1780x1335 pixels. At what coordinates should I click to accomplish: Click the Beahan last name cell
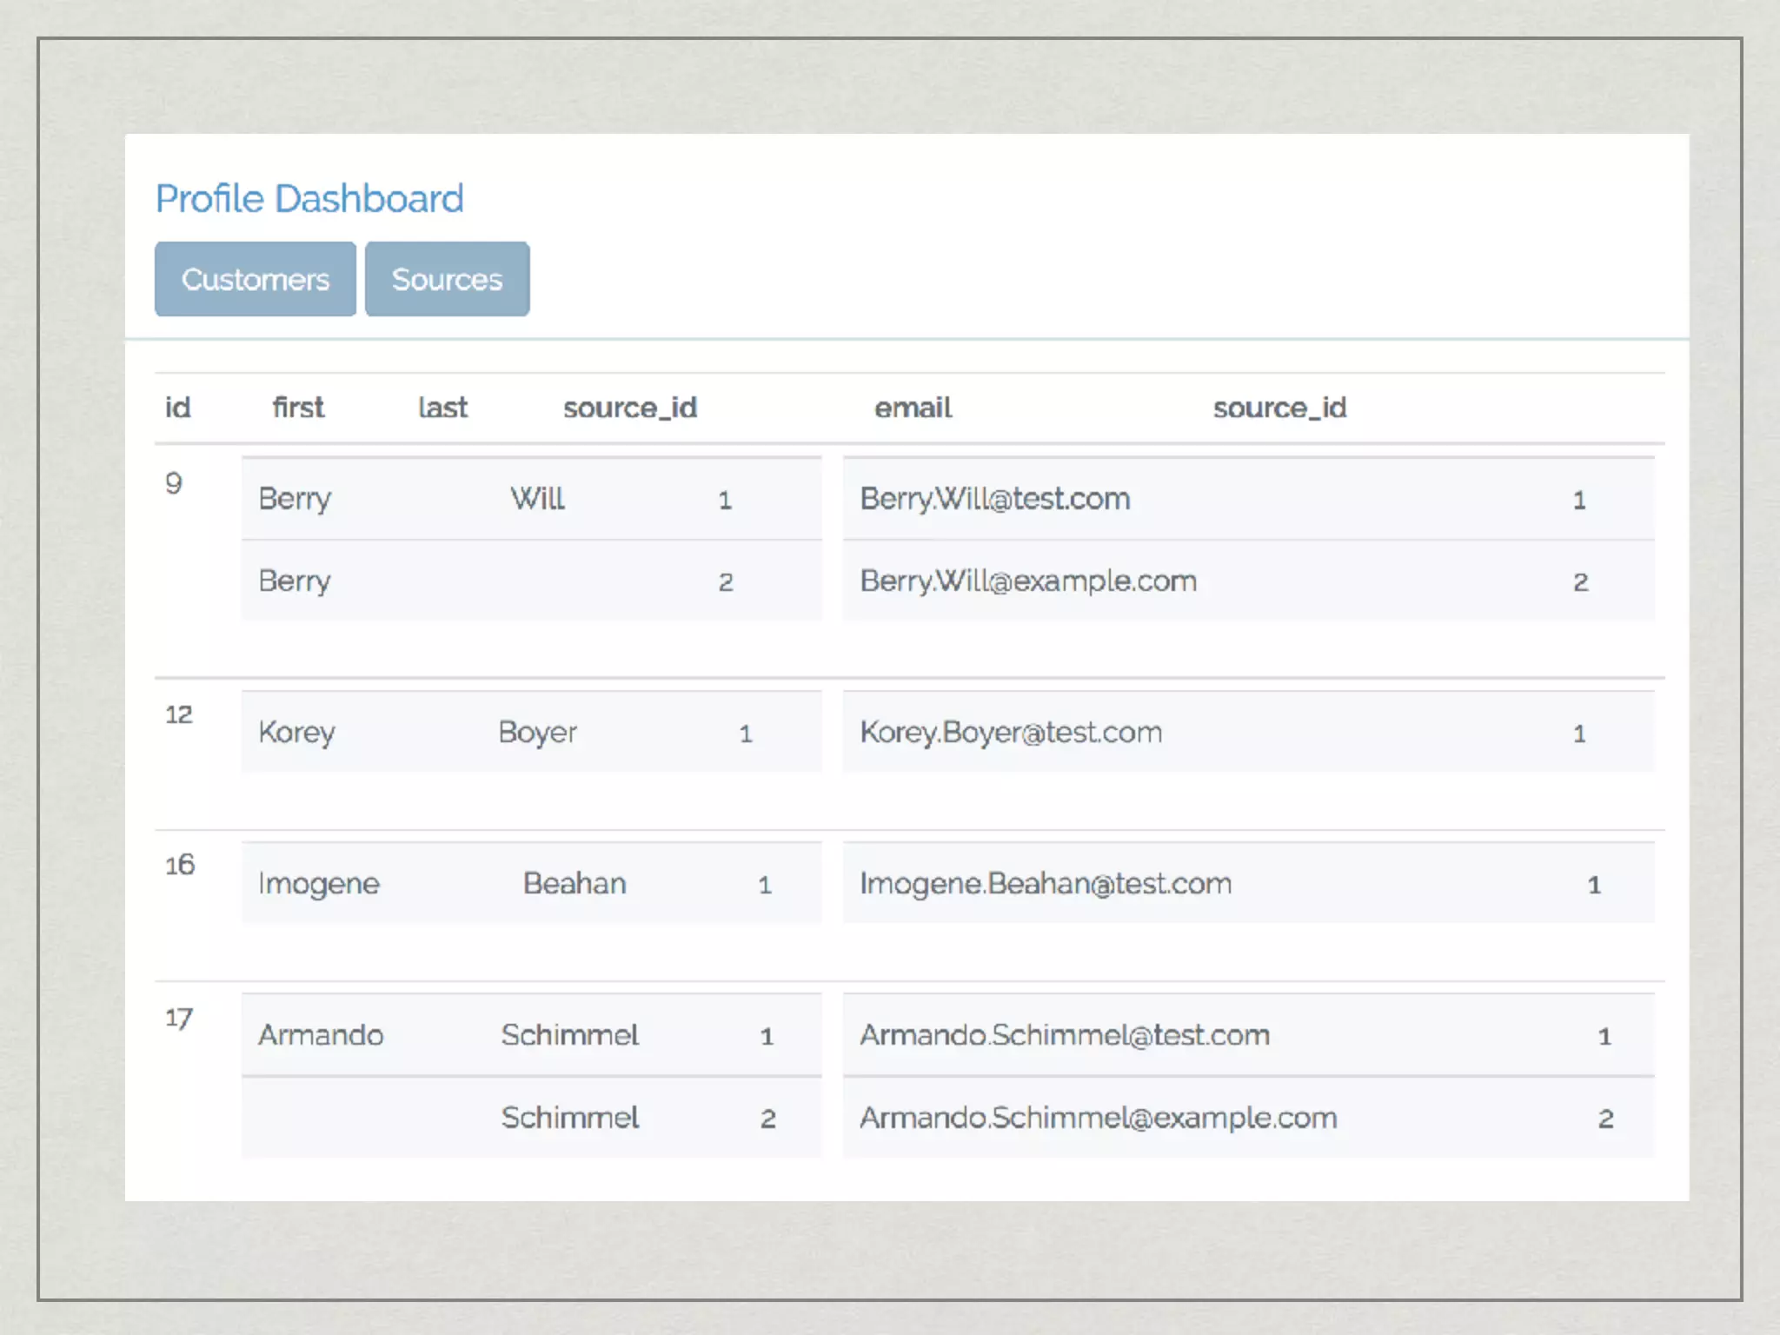point(575,884)
